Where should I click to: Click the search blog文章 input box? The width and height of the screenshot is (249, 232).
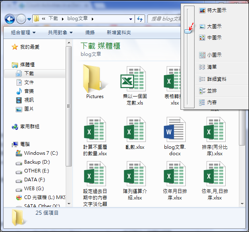(x=164, y=19)
